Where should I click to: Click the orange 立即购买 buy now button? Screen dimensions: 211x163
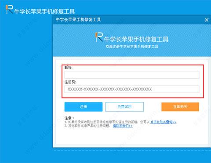[180, 107]
